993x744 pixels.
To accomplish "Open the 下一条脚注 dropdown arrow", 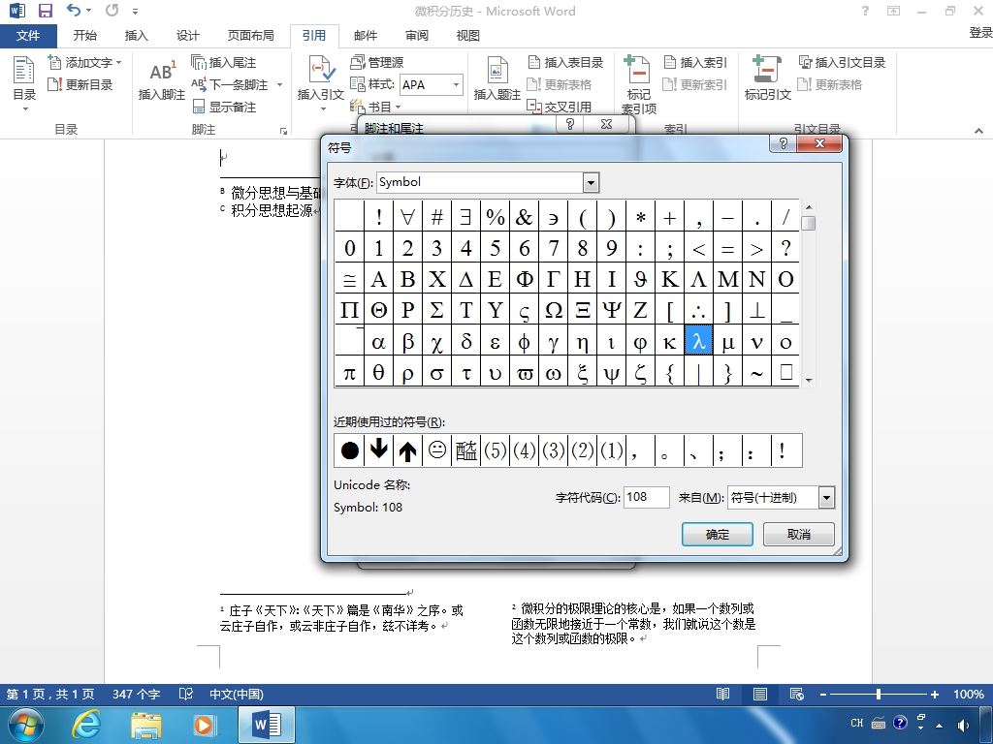I will 279,84.
